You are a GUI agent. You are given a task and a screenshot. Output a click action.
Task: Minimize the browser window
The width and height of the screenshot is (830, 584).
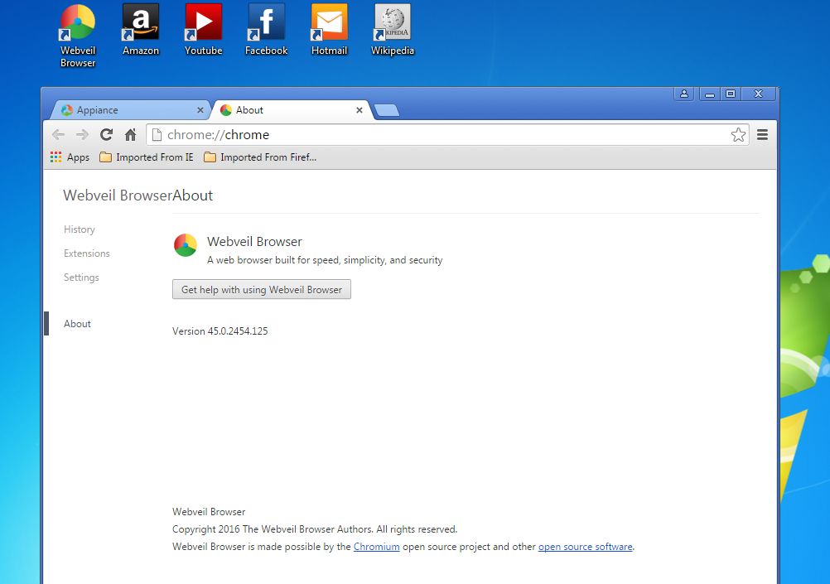point(710,94)
